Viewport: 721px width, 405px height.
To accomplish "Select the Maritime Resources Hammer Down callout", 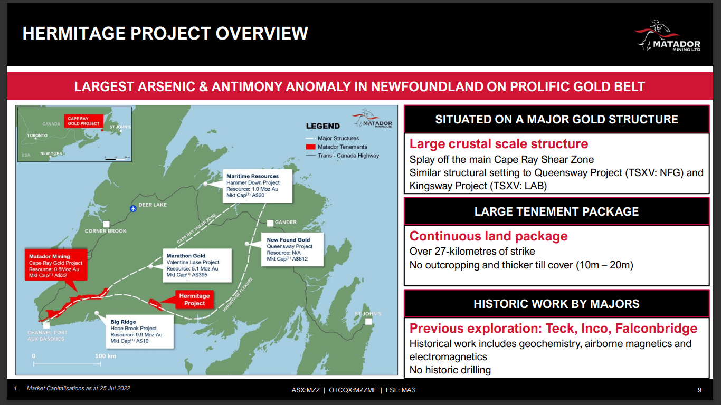I will click(x=258, y=186).
